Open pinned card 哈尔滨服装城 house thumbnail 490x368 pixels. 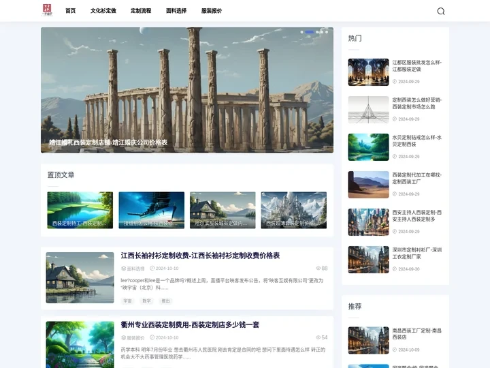223,210
